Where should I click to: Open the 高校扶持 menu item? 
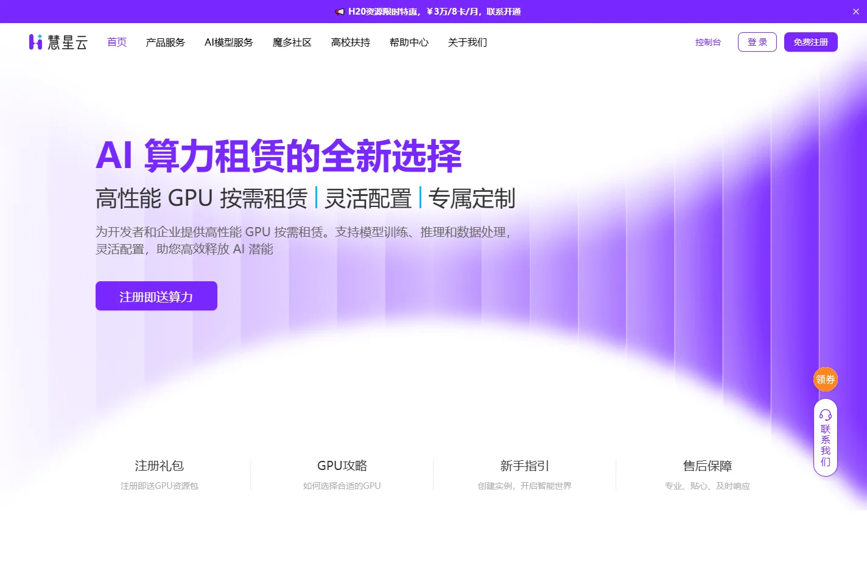pyautogui.click(x=351, y=42)
